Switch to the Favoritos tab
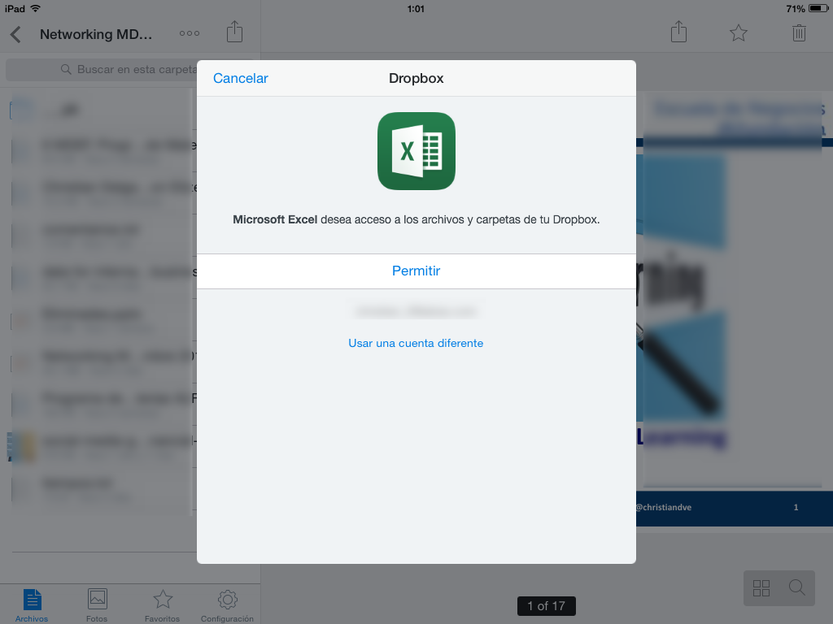The width and height of the screenshot is (833, 624). (x=162, y=604)
